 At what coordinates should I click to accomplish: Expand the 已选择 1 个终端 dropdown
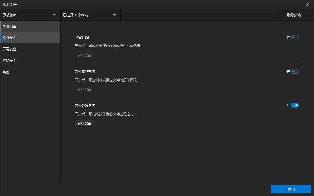point(90,15)
